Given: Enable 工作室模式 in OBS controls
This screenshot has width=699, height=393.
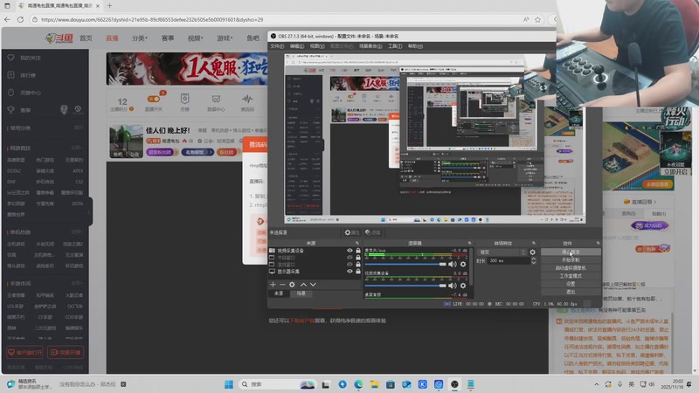Looking at the screenshot, I should [x=571, y=276].
